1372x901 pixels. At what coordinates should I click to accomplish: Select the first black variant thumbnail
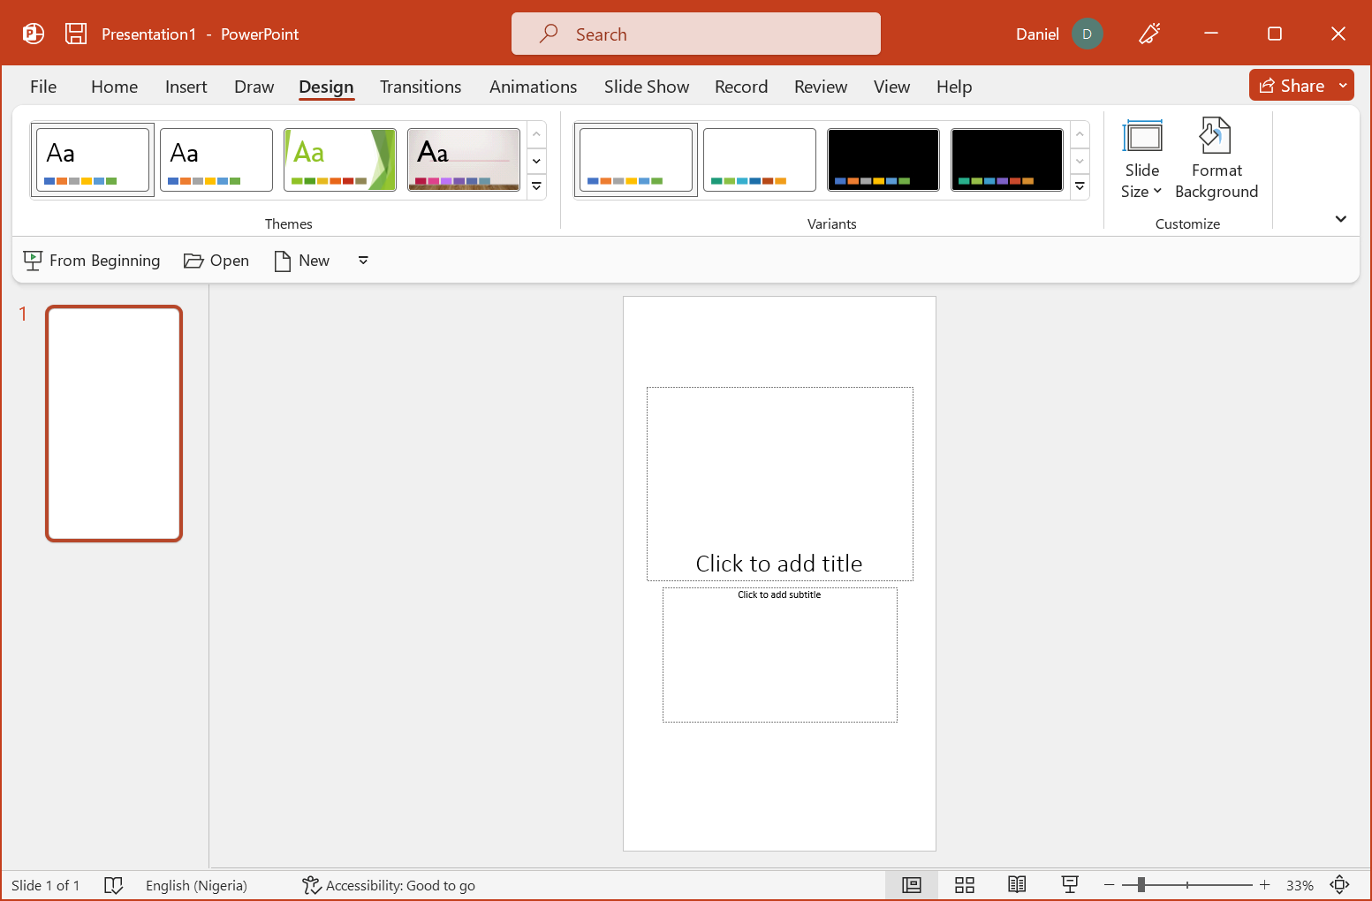(883, 160)
